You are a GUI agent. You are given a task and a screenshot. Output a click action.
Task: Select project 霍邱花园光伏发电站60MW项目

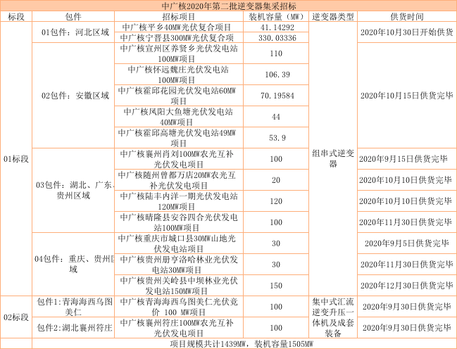click(x=179, y=96)
